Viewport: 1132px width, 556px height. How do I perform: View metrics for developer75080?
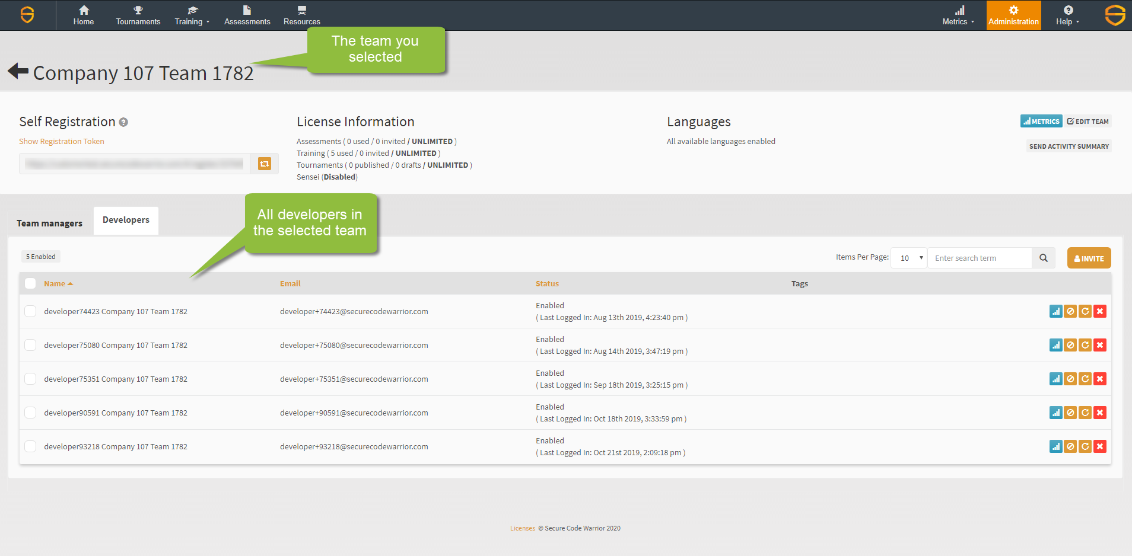(1055, 345)
